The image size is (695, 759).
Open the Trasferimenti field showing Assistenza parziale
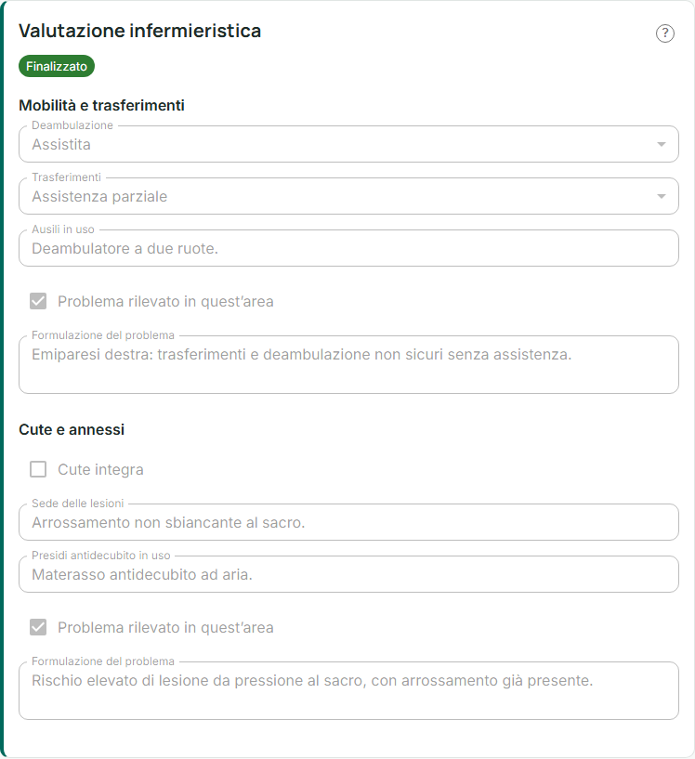(x=348, y=196)
